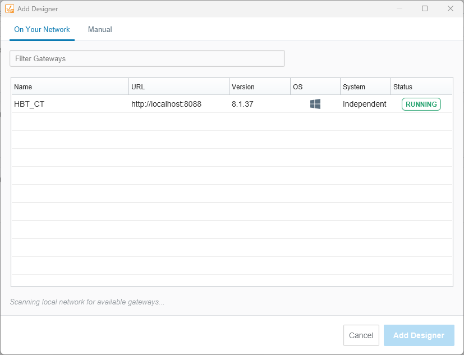Select the On Your Network tab
The width and height of the screenshot is (464, 355).
click(x=42, y=29)
